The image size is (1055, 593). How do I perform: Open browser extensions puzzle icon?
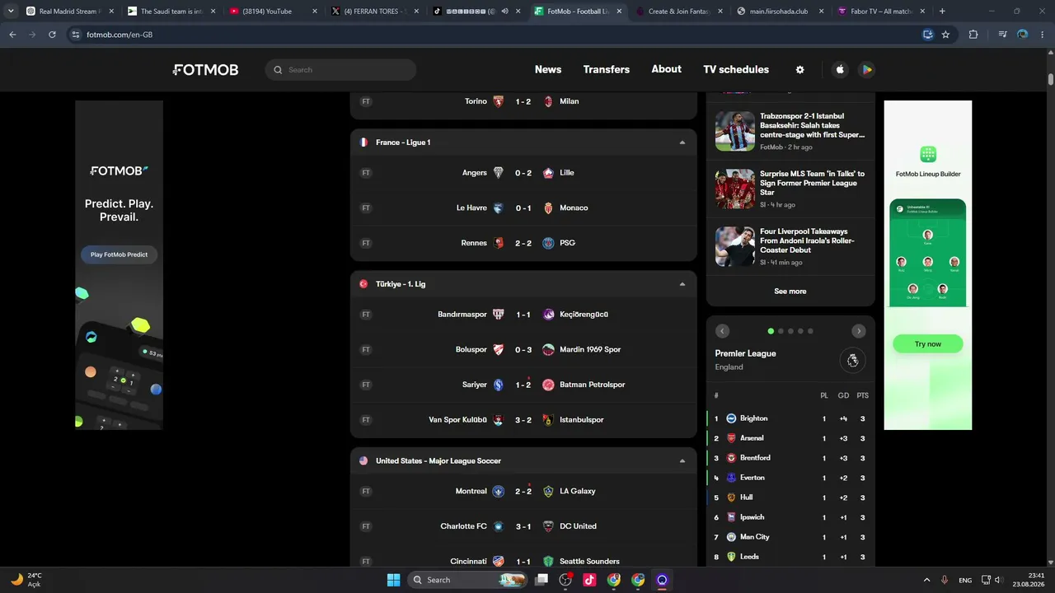[x=973, y=35]
